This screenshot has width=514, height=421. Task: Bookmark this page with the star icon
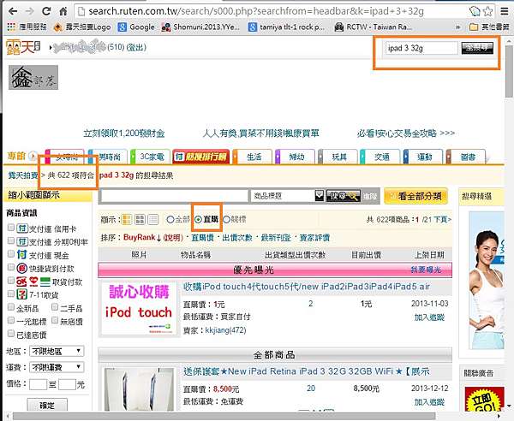(488, 11)
